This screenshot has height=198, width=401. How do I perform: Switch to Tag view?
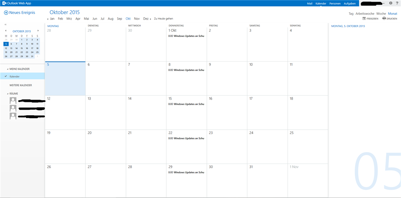(x=351, y=14)
